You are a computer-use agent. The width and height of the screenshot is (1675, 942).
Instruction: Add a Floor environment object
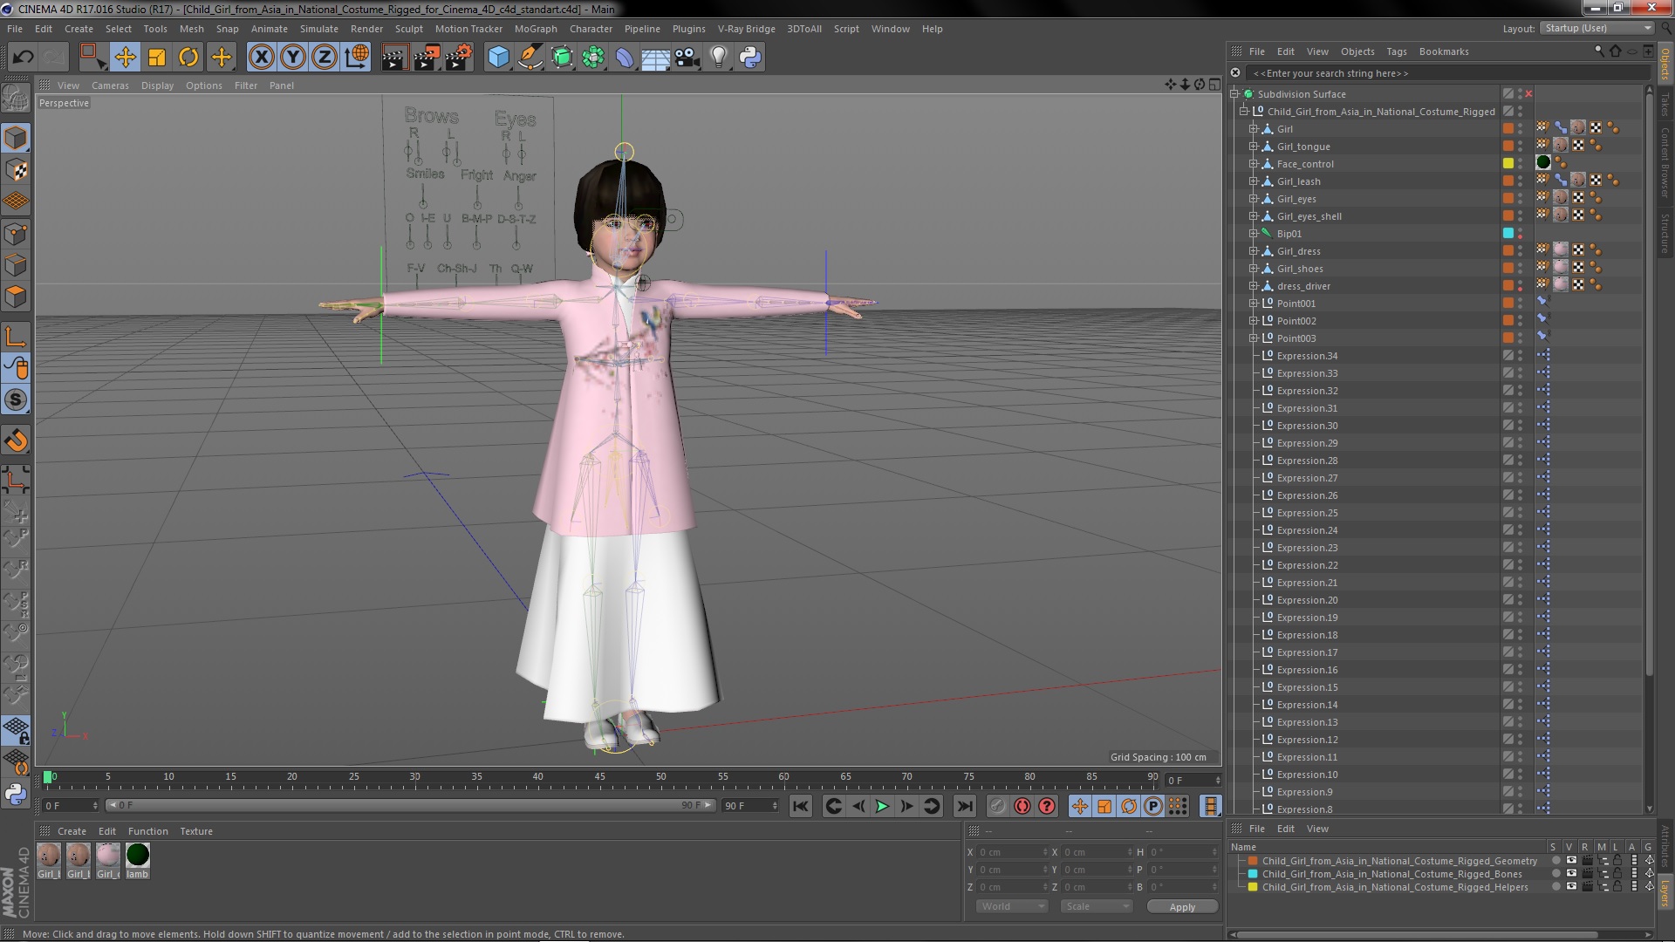(x=656, y=58)
